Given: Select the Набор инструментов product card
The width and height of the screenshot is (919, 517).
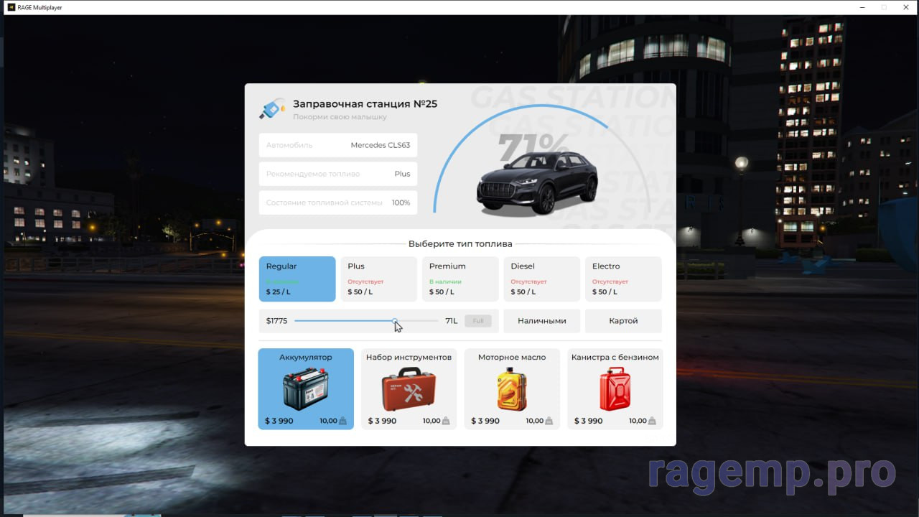Looking at the screenshot, I should click(x=409, y=388).
